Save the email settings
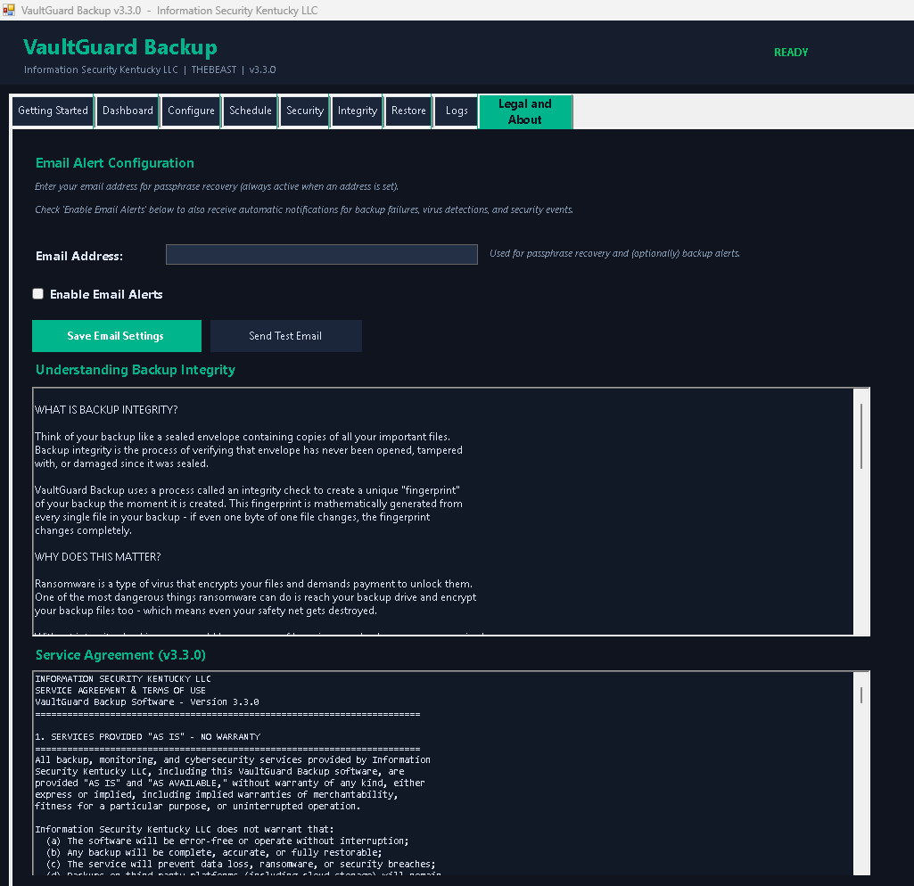Viewport: 914px width, 886px height. click(117, 336)
